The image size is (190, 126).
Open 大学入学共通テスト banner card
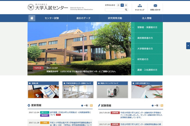[x=147, y=90]
